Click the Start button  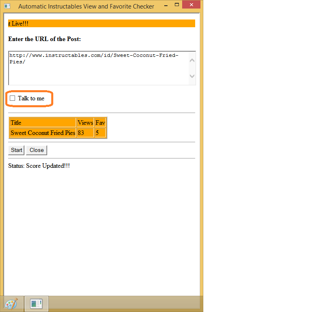[x=16, y=150]
